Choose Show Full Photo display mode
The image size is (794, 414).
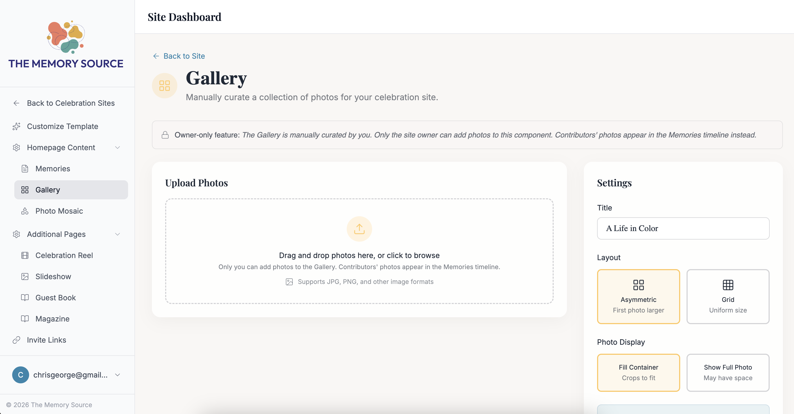click(x=728, y=372)
